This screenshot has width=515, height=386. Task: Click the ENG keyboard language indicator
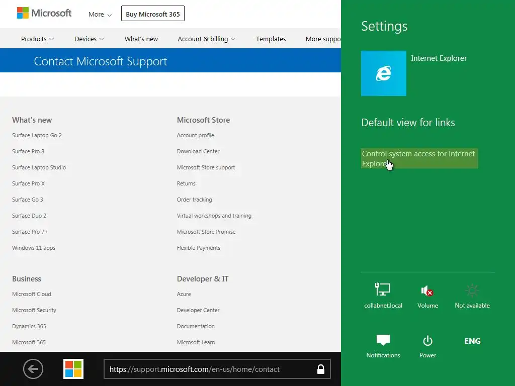point(472,341)
